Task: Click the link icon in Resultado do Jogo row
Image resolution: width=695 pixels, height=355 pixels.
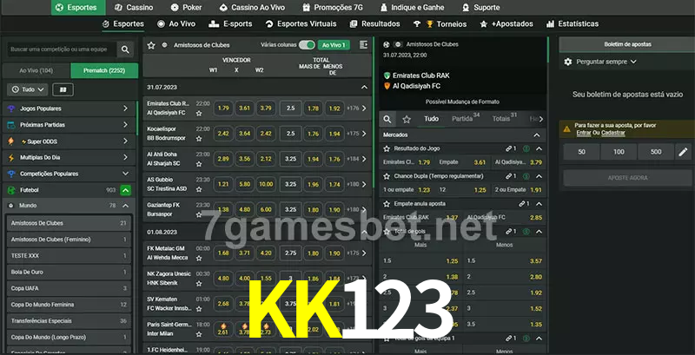Action: click(509, 148)
